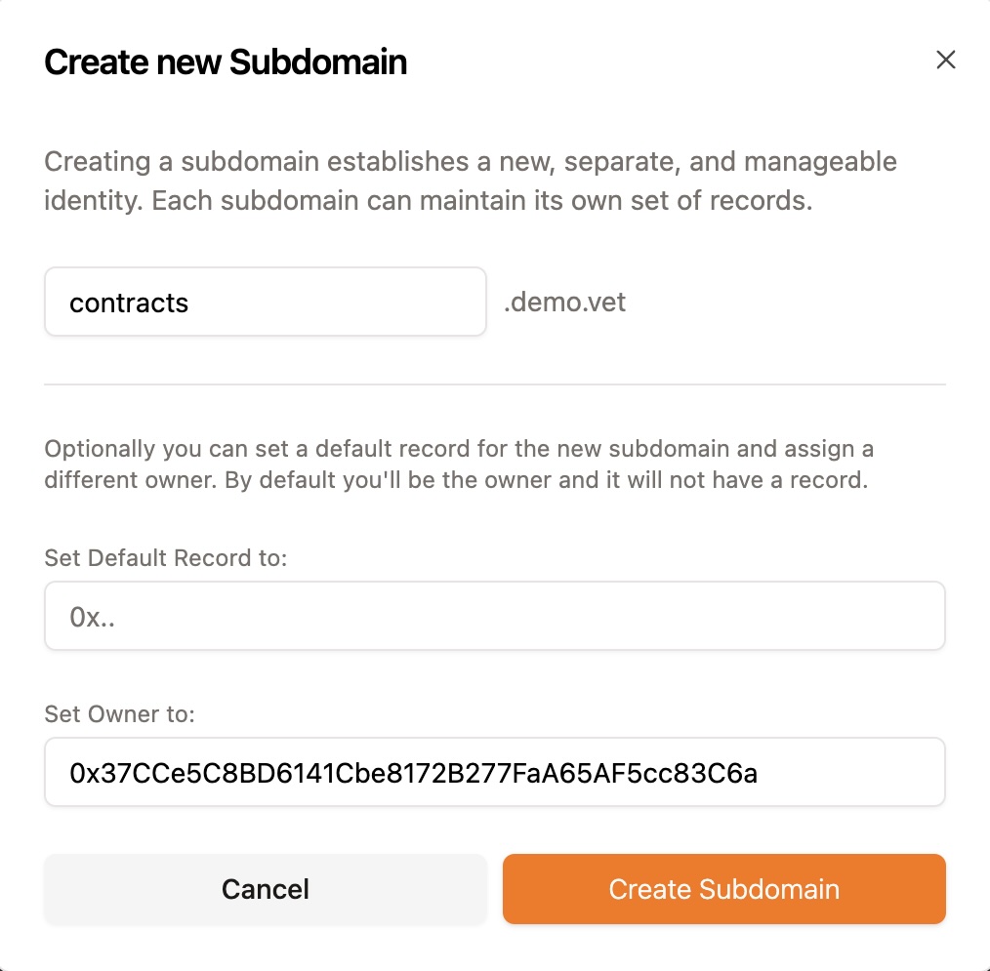The width and height of the screenshot is (990, 971).
Task: Focus the Set Default Record input showing '0x..'
Action: pos(494,616)
